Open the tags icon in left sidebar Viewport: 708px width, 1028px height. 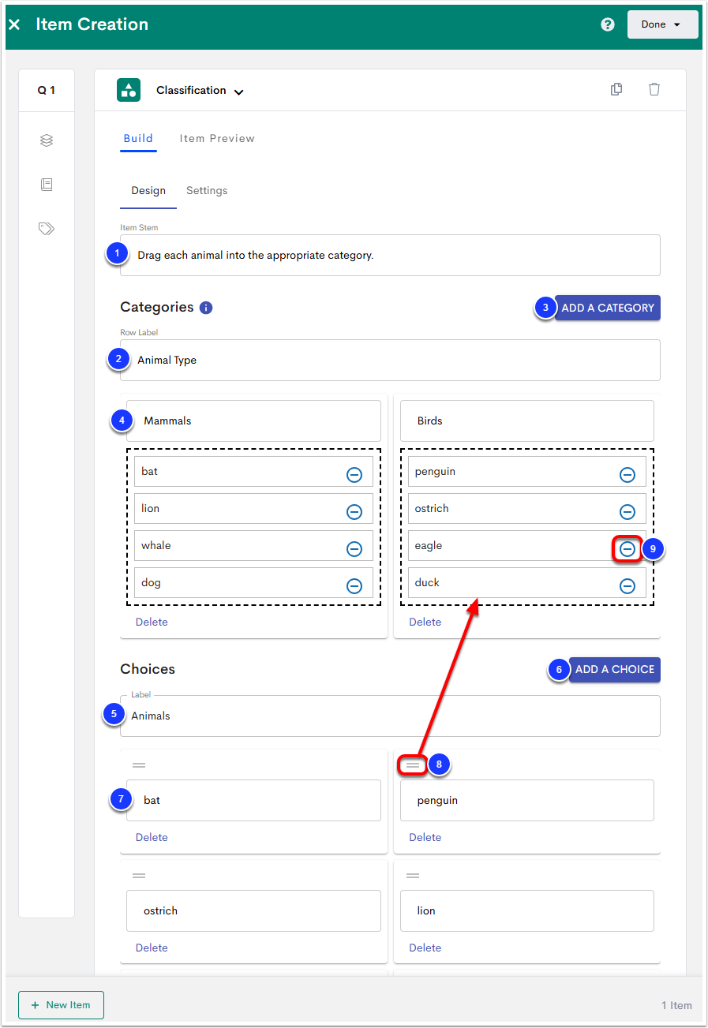(x=47, y=229)
